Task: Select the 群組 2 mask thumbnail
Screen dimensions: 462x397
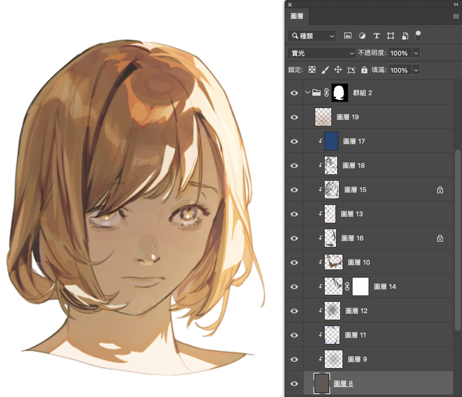Action: 340,93
